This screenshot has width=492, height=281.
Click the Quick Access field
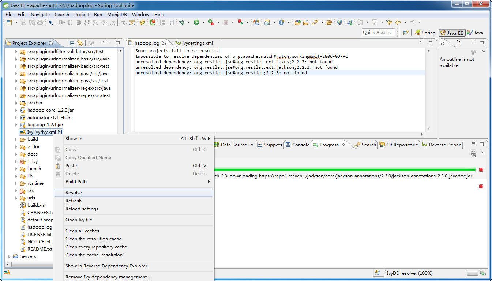point(378,33)
